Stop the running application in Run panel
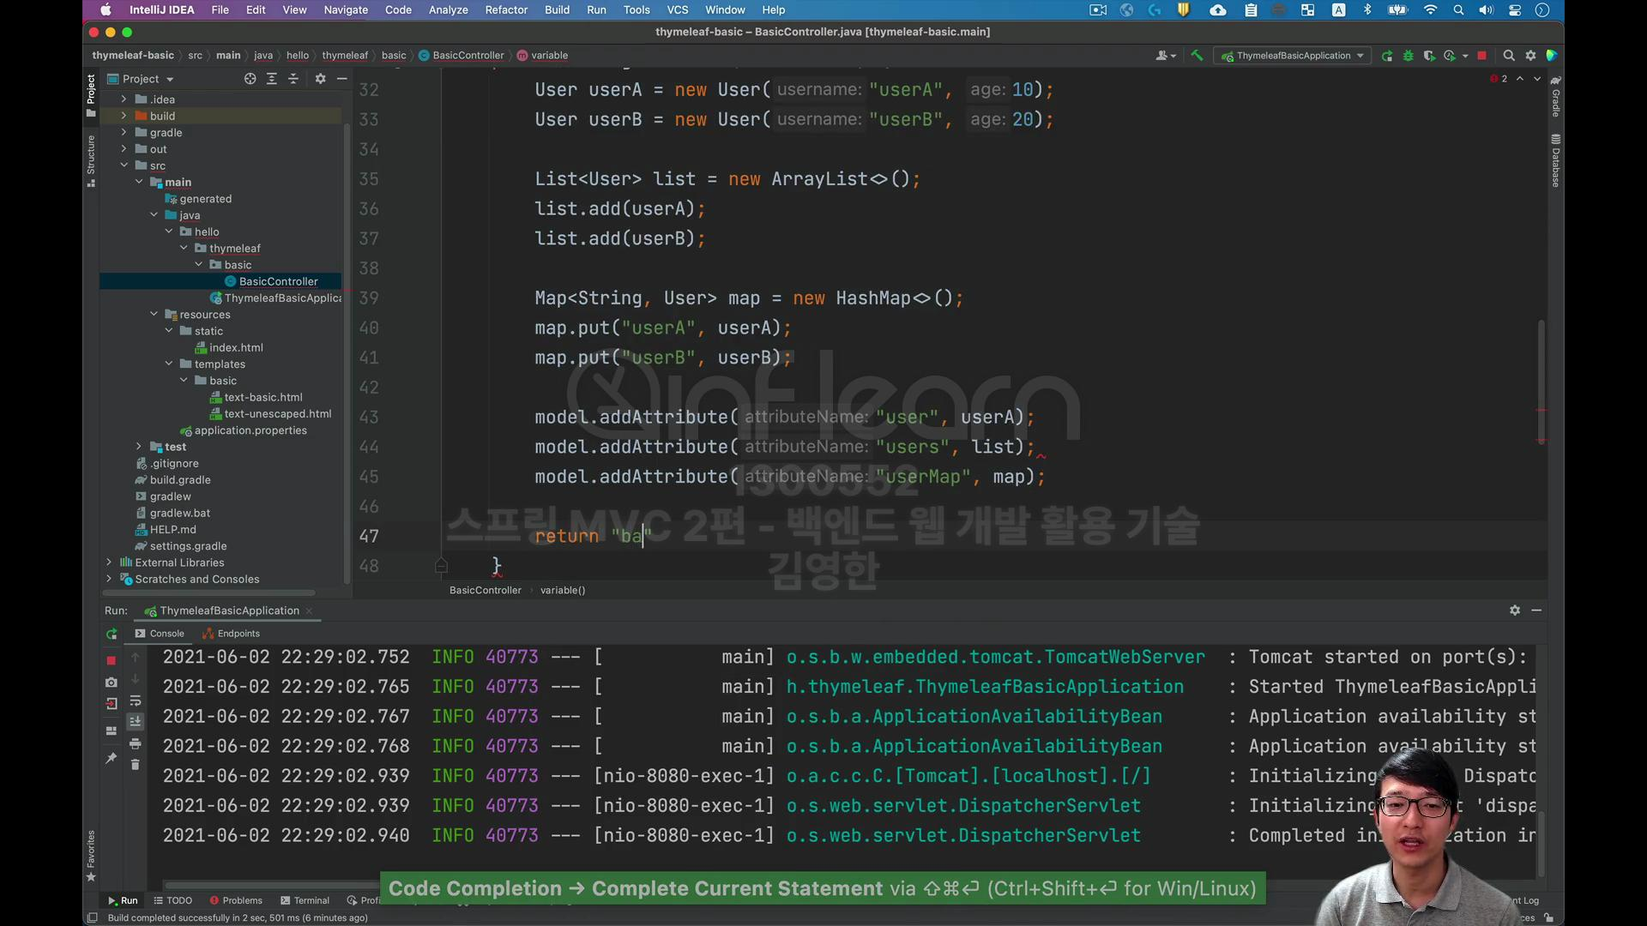Screen dimensions: 1647x926 click(x=111, y=660)
